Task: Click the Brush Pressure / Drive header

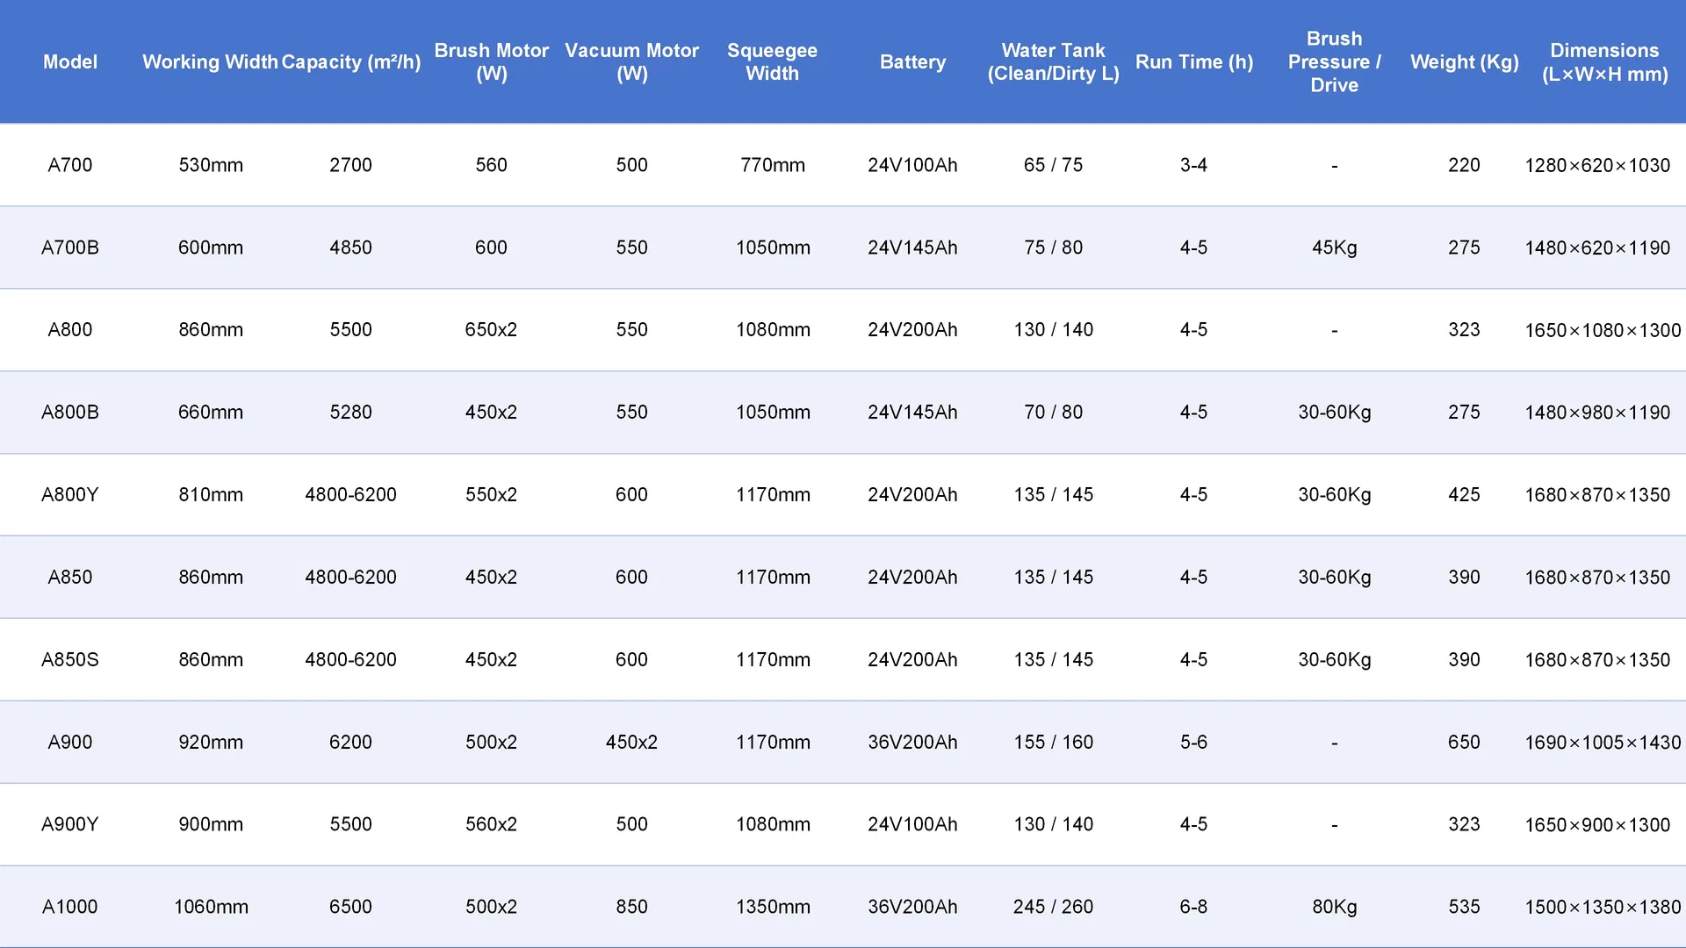Action: (x=1334, y=61)
